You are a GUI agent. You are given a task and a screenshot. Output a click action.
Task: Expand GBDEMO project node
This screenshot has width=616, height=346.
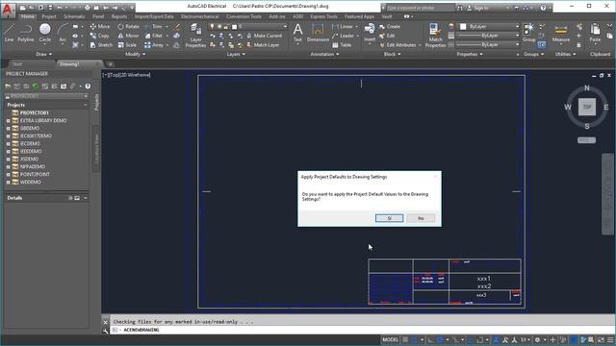point(9,128)
